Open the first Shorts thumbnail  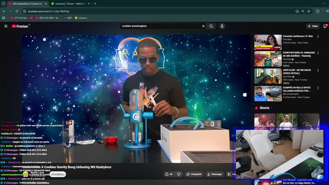pyautogui.click(x=265, y=122)
